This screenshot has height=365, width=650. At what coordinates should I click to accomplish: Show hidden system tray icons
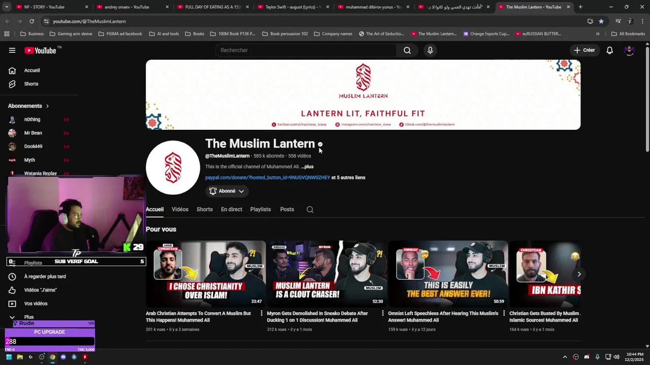pos(565,357)
